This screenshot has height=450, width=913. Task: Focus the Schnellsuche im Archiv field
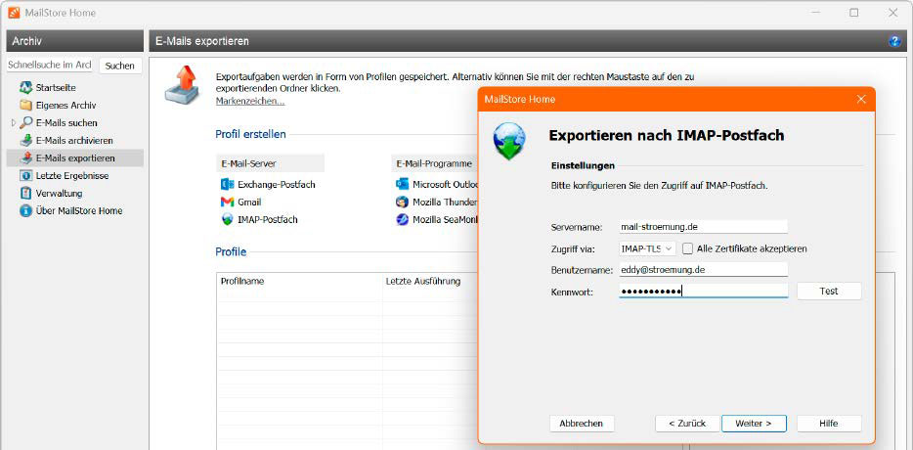coord(50,65)
